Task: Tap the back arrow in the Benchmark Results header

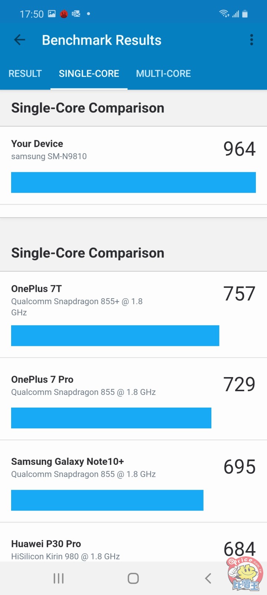Action: coord(19,40)
